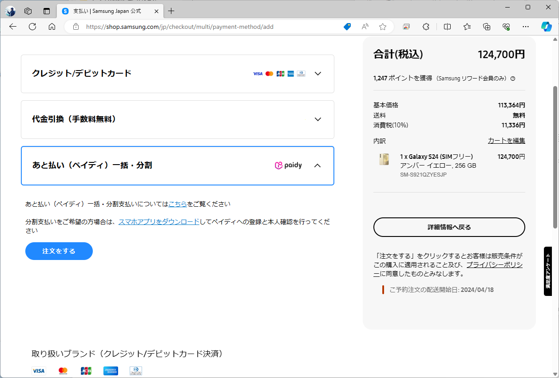The height and width of the screenshot is (378, 559).
Task: Go to the browser home icon
Action: [x=52, y=27]
